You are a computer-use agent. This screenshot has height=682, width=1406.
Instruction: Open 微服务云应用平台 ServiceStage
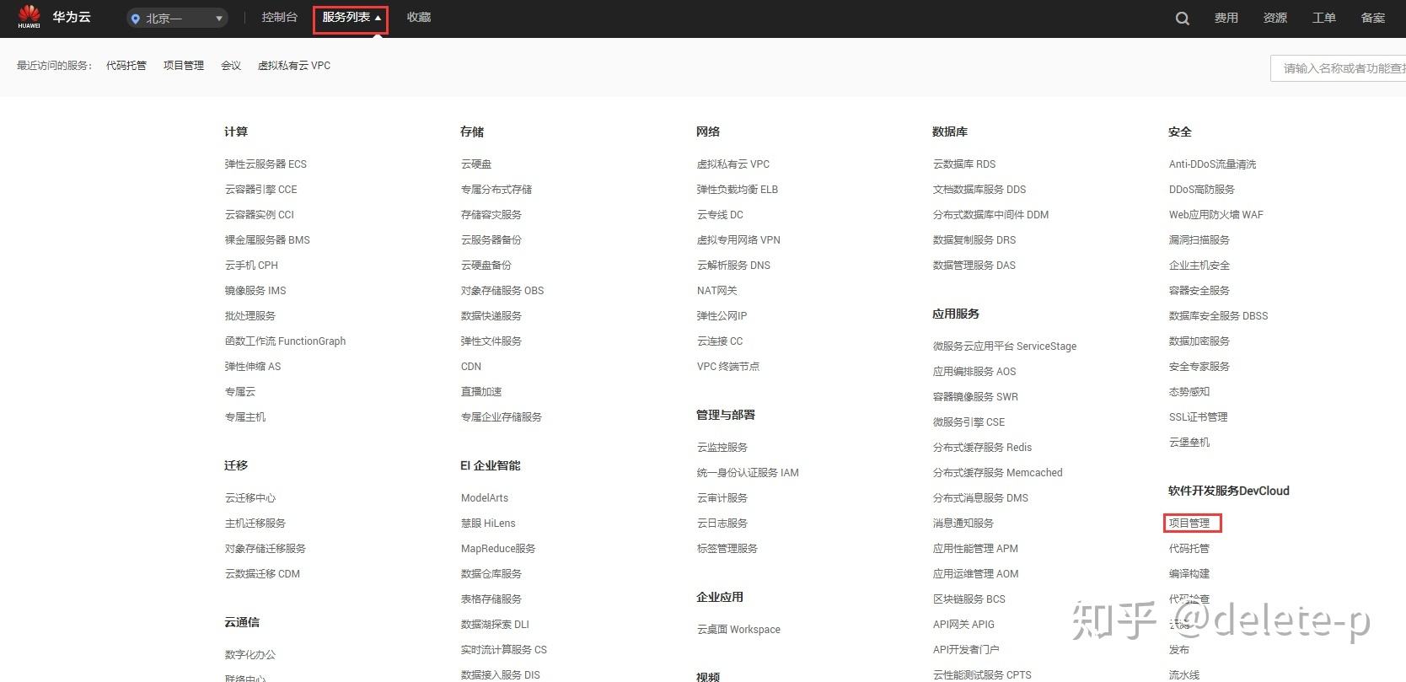click(1005, 346)
